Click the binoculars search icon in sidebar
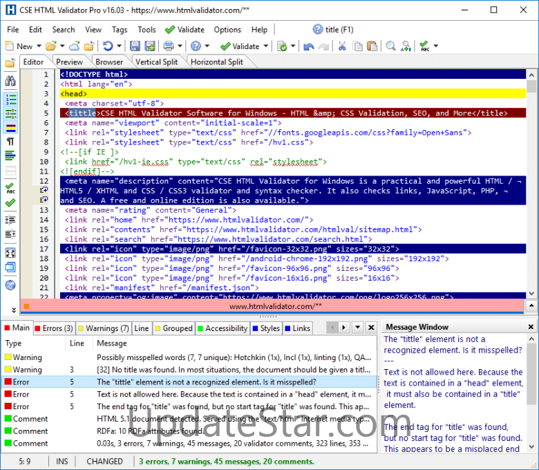This screenshot has width=539, height=470. [x=10, y=81]
